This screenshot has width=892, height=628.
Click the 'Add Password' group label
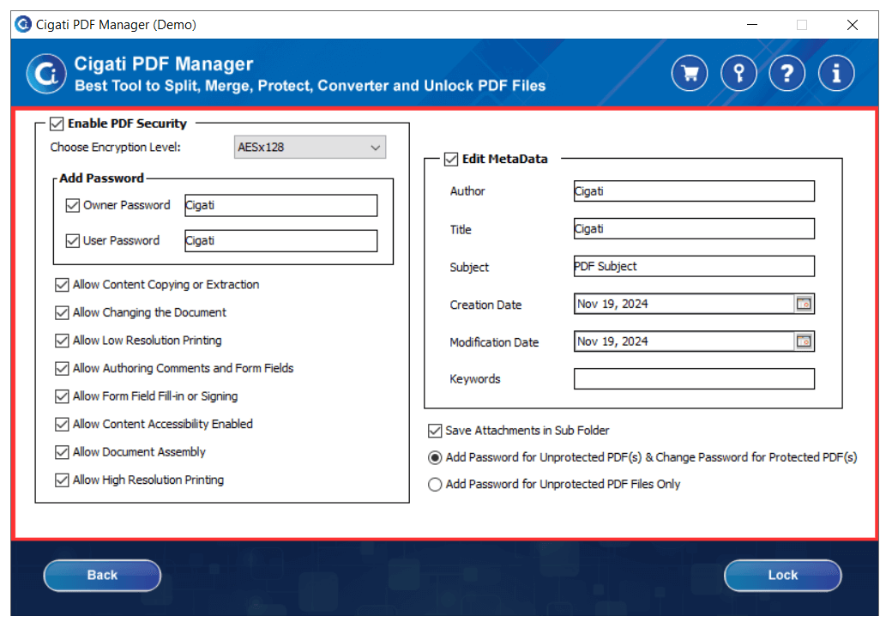click(102, 178)
